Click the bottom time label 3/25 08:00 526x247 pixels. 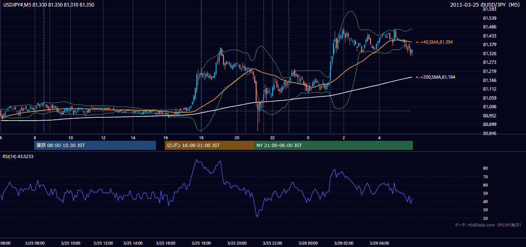point(35,243)
